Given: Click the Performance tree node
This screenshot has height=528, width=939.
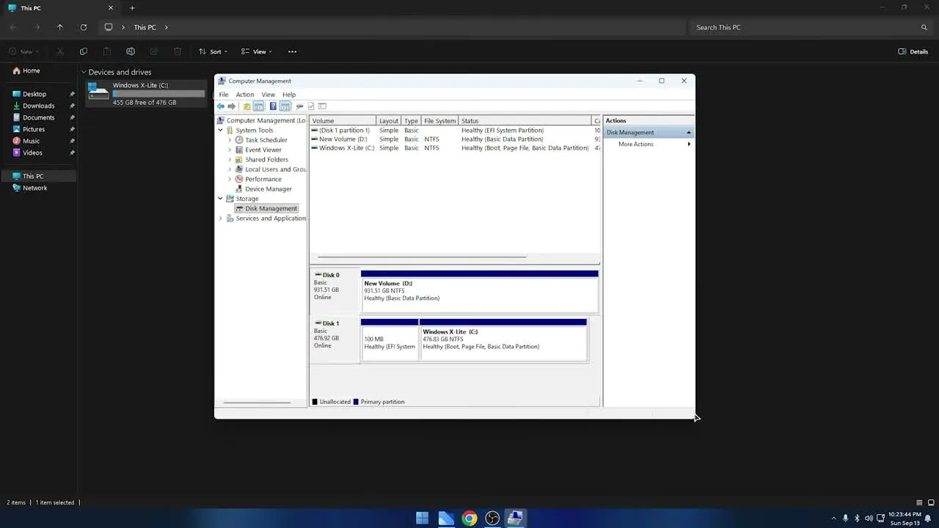Looking at the screenshot, I should coord(263,179).
